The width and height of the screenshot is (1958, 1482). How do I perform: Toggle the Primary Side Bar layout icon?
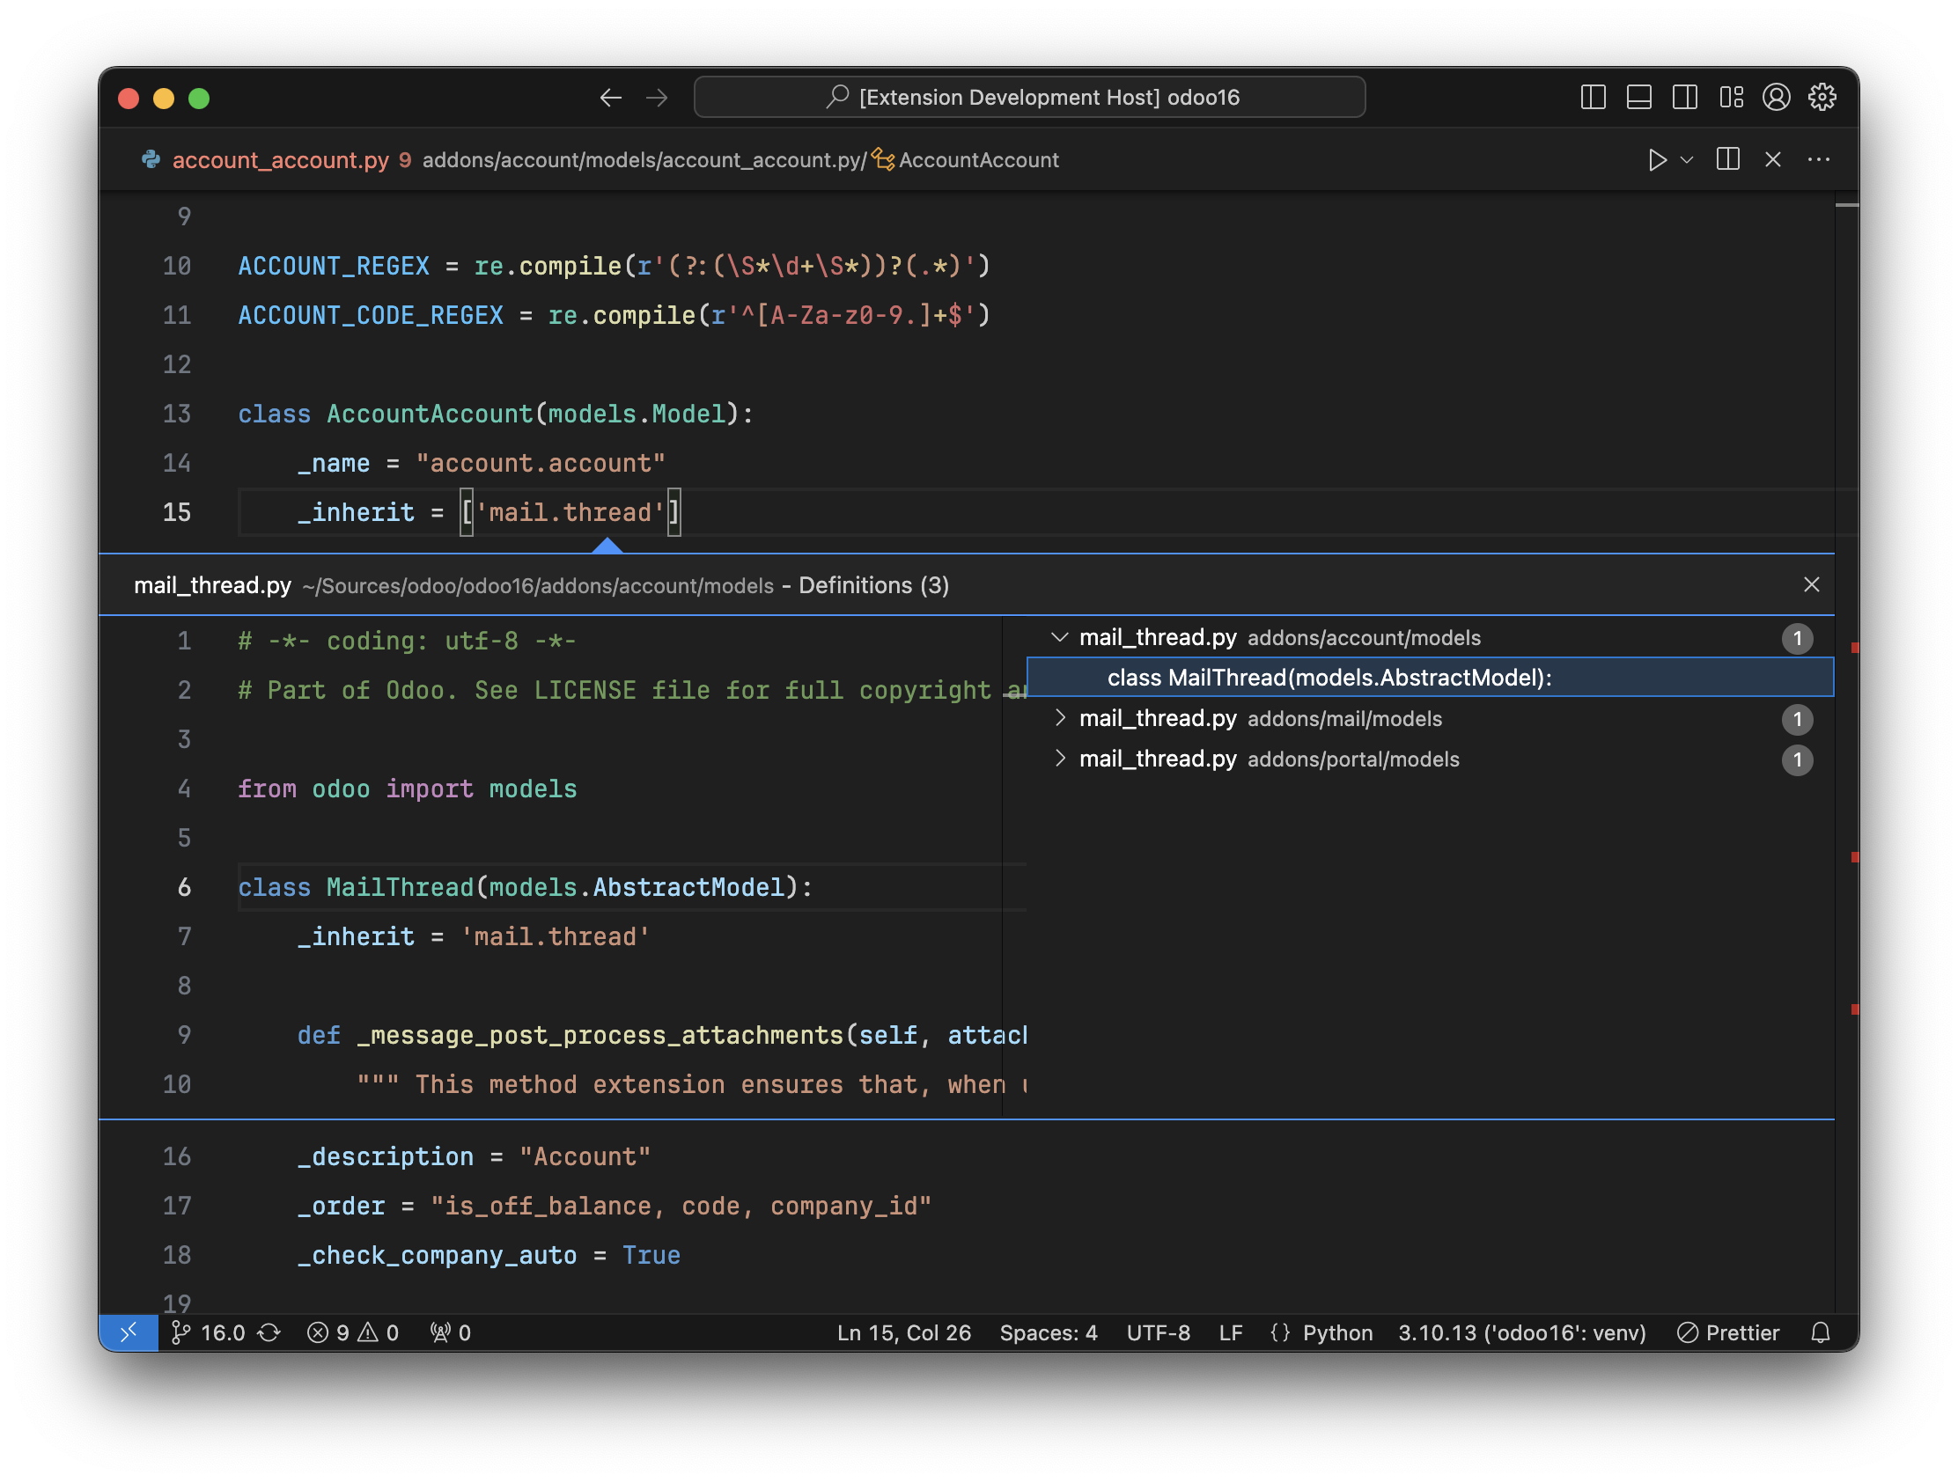[1593, 98]
